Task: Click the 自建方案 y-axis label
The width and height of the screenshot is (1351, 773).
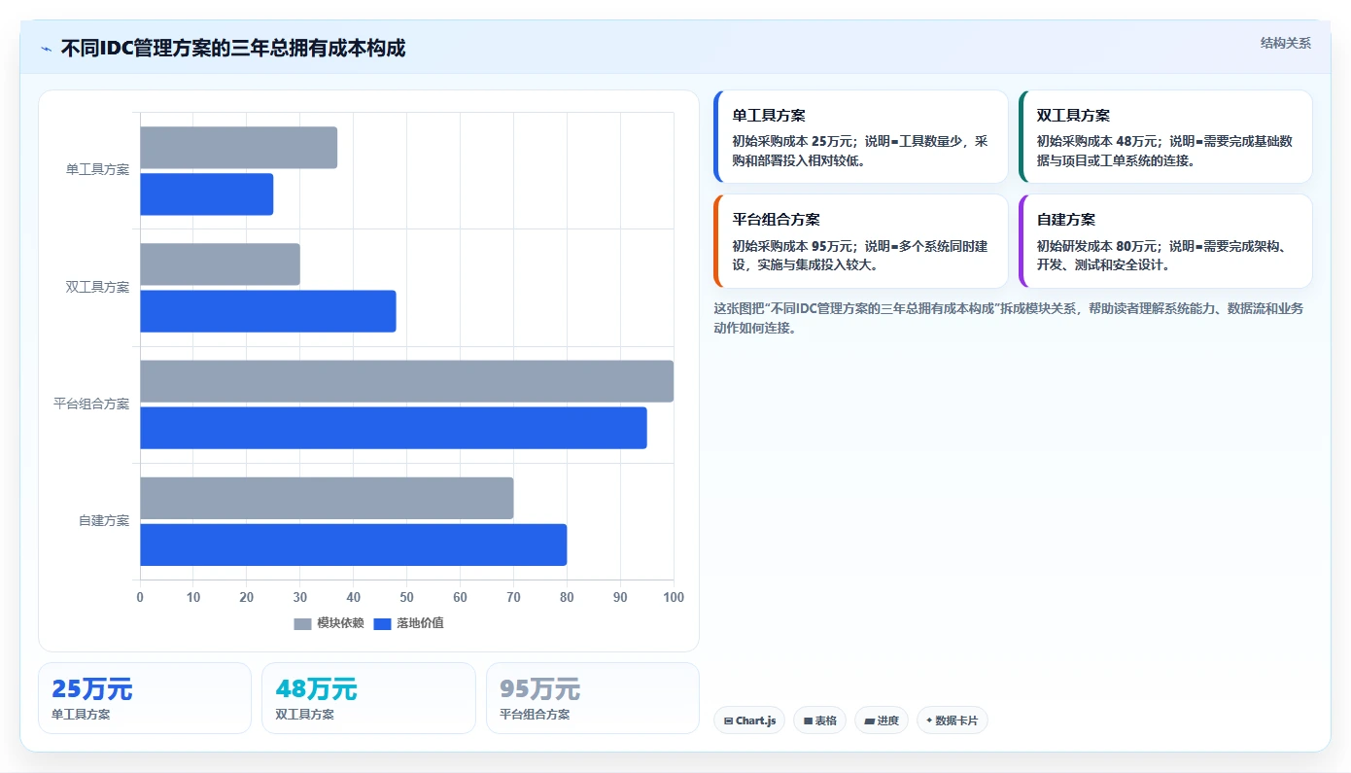Action: click(104, 520)
